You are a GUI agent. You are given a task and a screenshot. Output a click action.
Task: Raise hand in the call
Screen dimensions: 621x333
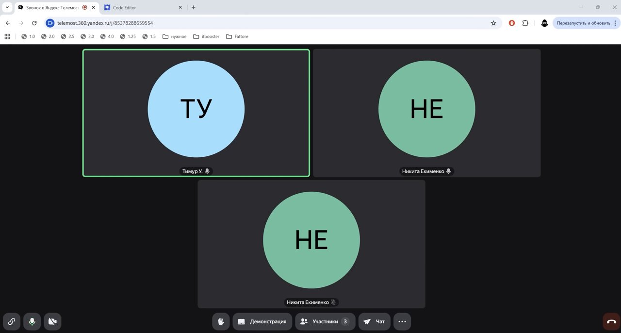point(221,321)
